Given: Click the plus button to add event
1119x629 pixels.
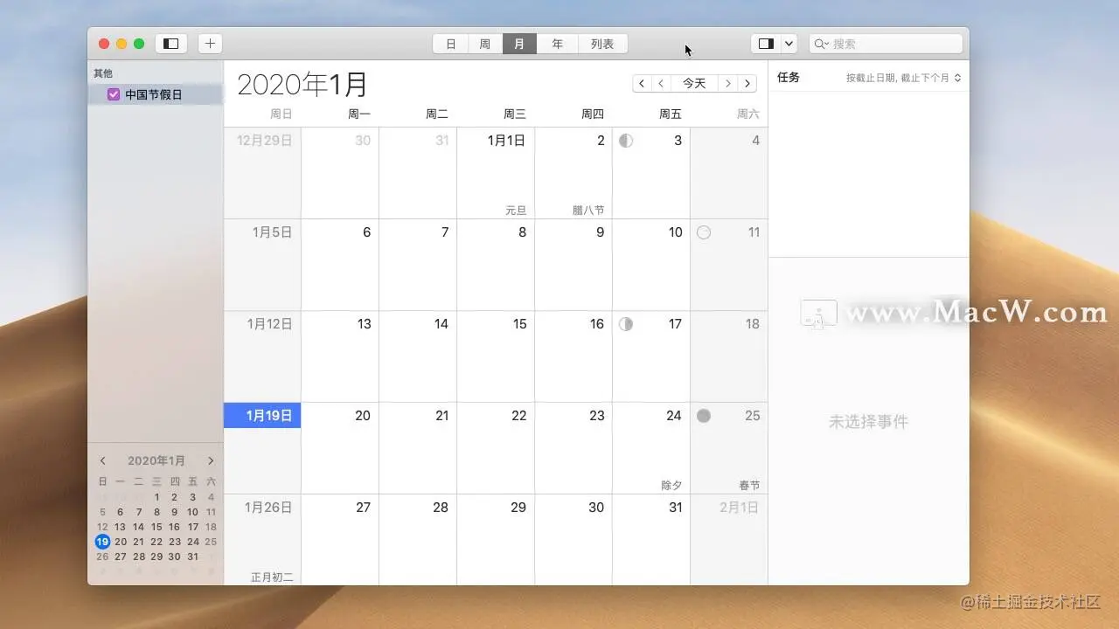Looking at the screenshot, I should coord(210,44).
